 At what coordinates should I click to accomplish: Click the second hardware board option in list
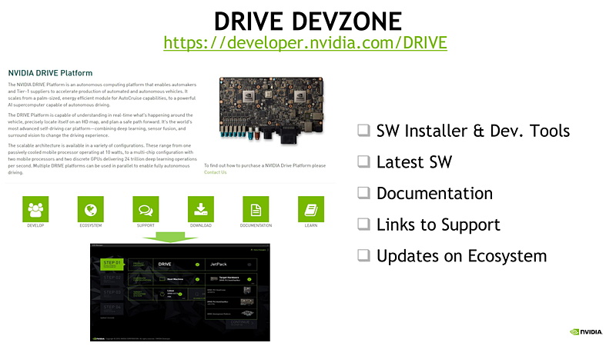[231, 303]
